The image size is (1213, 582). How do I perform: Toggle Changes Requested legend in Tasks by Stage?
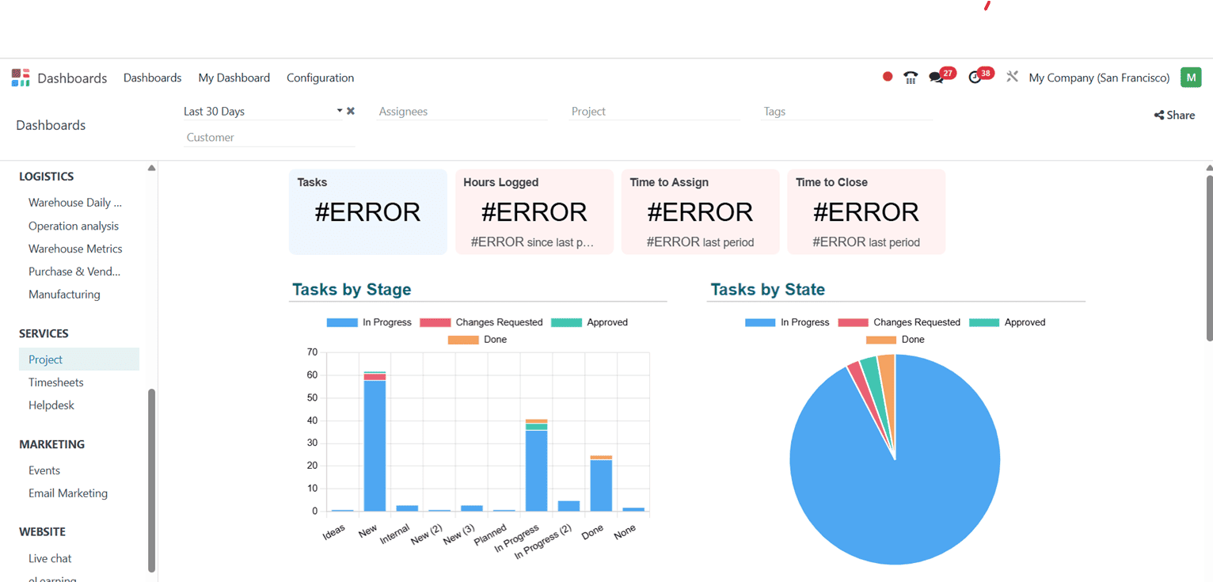click(481, 322)
